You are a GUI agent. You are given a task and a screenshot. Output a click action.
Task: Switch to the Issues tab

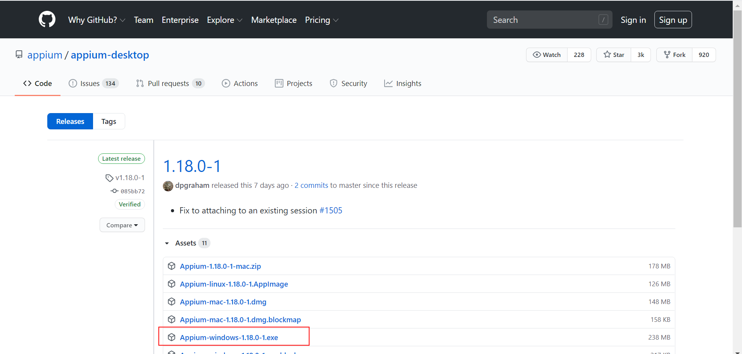[93, 83]
